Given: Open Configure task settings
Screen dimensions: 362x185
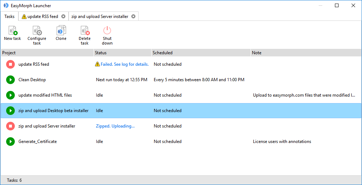Looking at the screenshot, I should (x=37, y=36).
